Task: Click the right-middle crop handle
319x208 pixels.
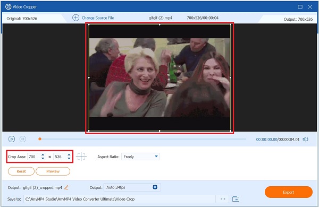Action: [230, 77]
